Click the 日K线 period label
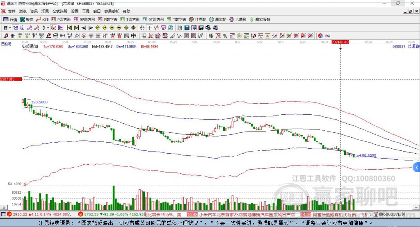420x227 pixels. (6, 43)
